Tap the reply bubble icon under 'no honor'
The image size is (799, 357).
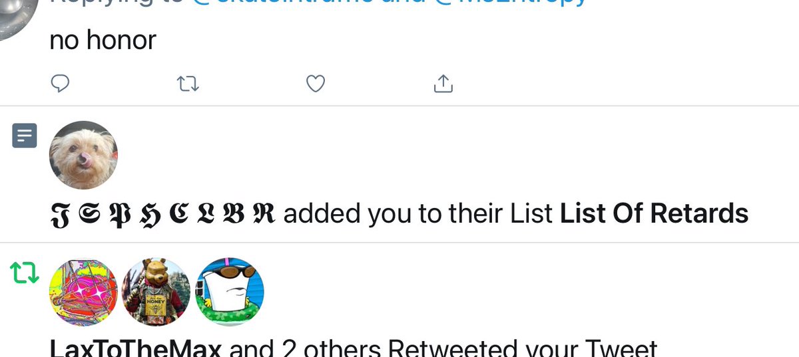tap(61, 83)
